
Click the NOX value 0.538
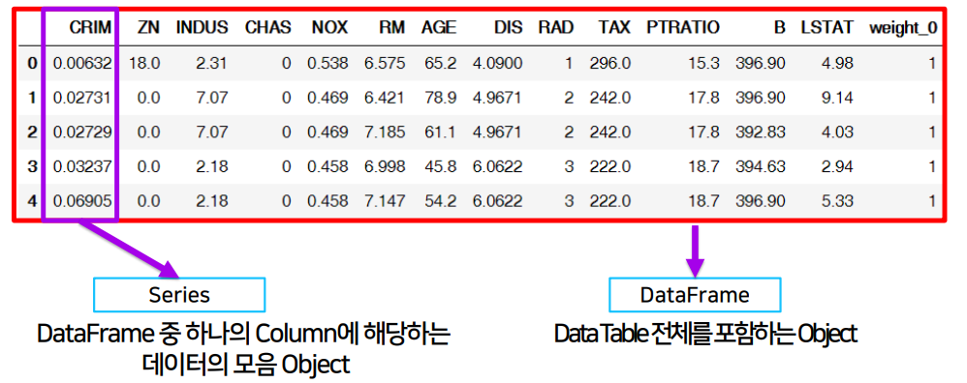coord(328,63)
